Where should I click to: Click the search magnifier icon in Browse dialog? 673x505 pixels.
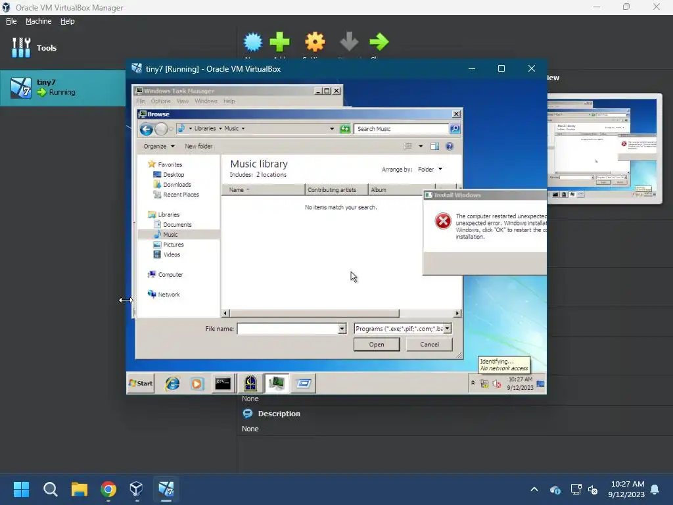[x=455, y=128]
